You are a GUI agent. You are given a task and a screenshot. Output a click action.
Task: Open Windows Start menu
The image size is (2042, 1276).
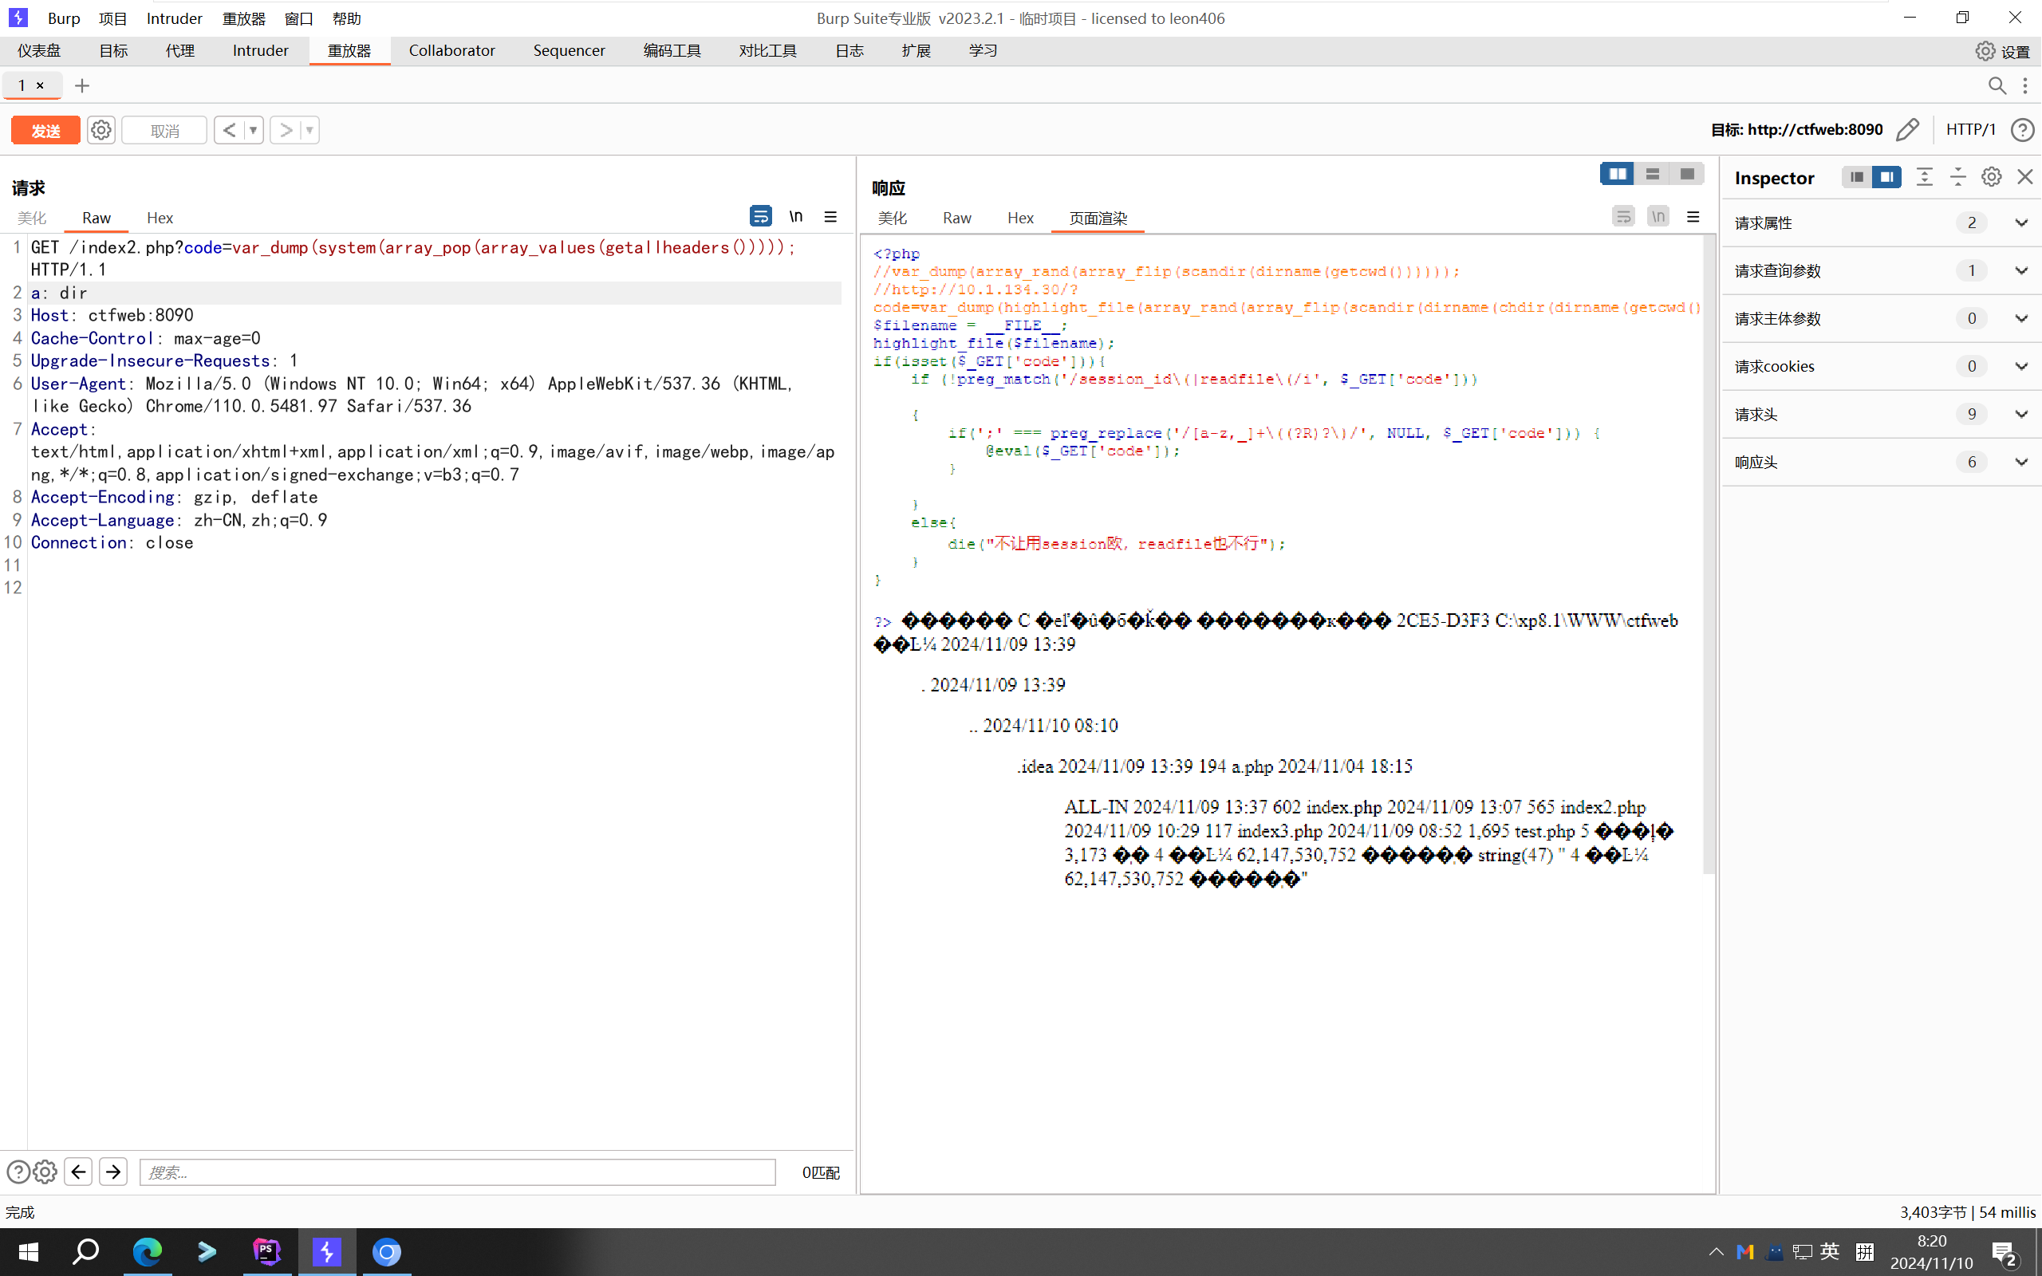[x=28, y=1251]
